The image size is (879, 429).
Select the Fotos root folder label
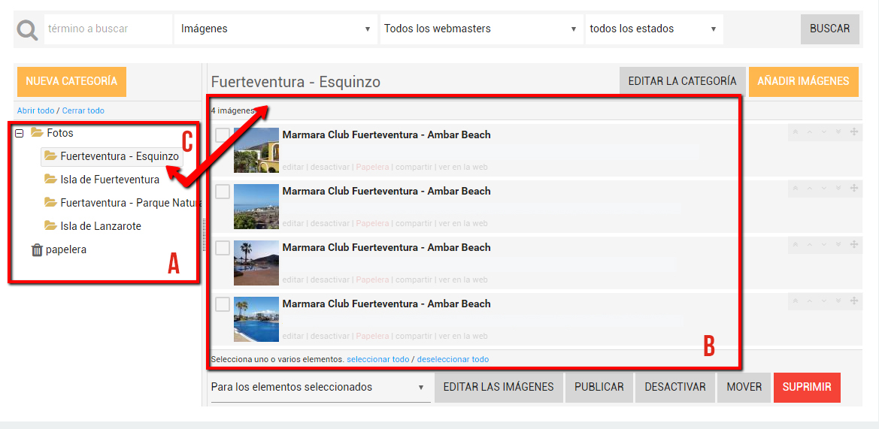pos(60,133)
